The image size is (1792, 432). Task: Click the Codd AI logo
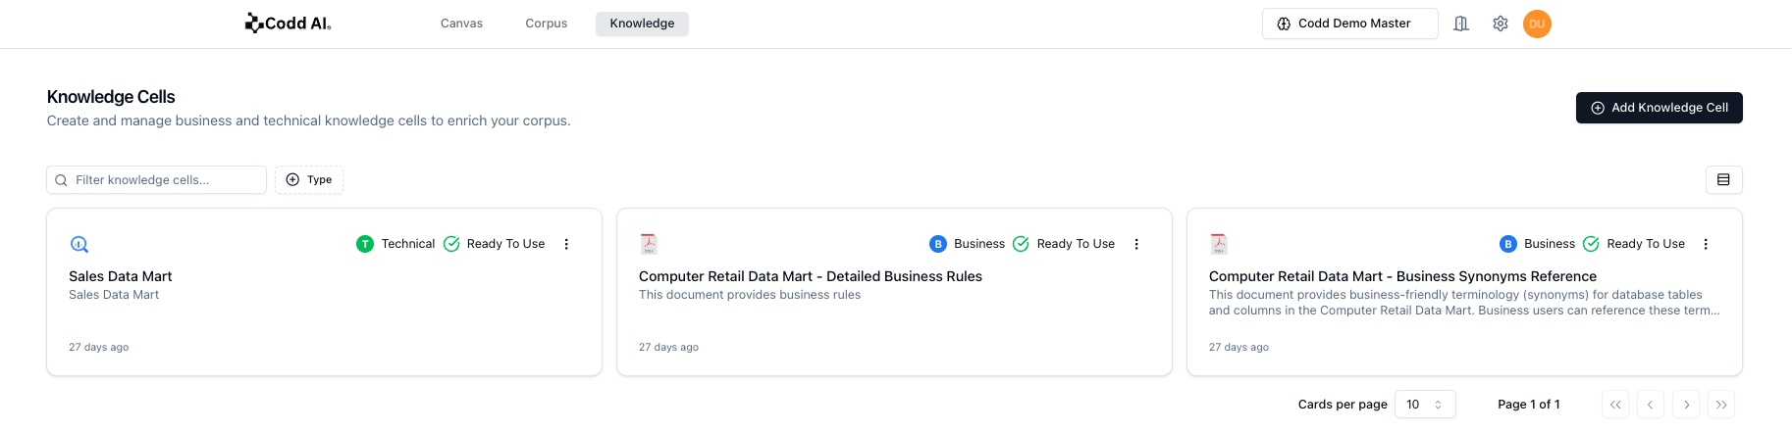pyautogui.click(x=288, y=24)
